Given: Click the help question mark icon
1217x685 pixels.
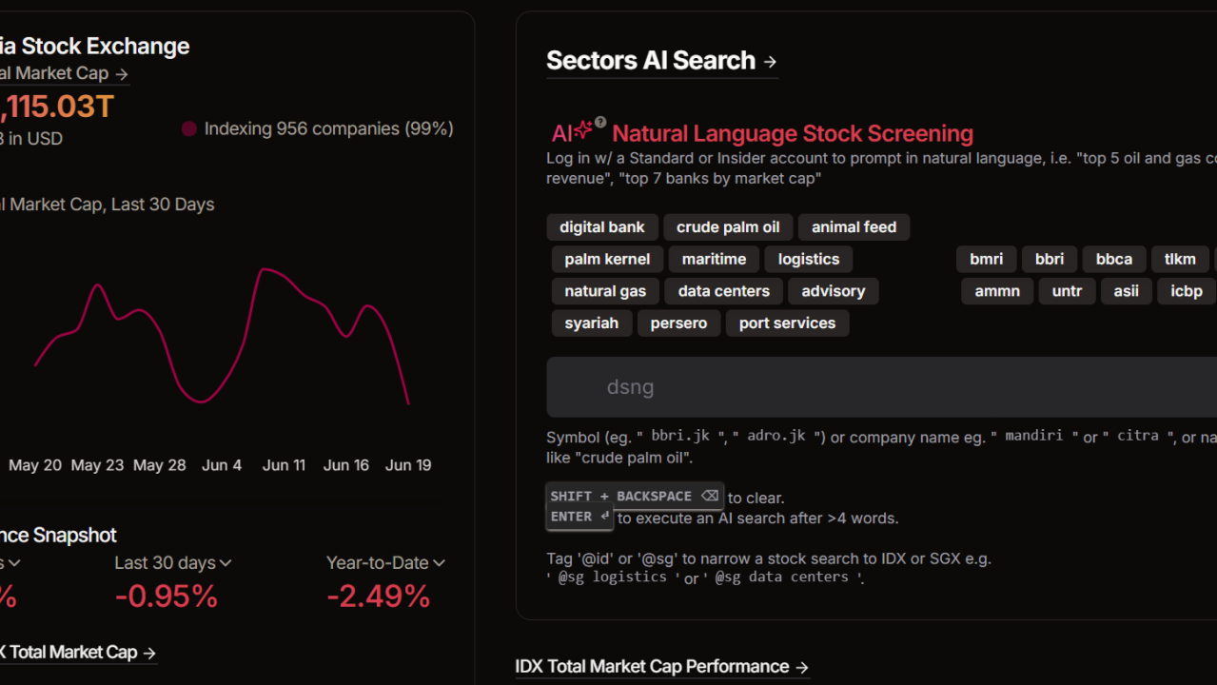Looking at the screenshot, I should (600, 122).
